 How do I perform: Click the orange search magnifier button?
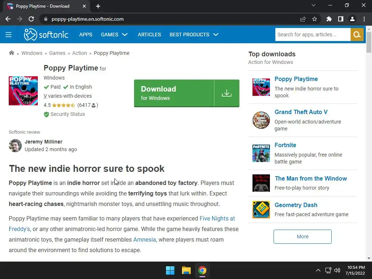[x=357, y=35]
